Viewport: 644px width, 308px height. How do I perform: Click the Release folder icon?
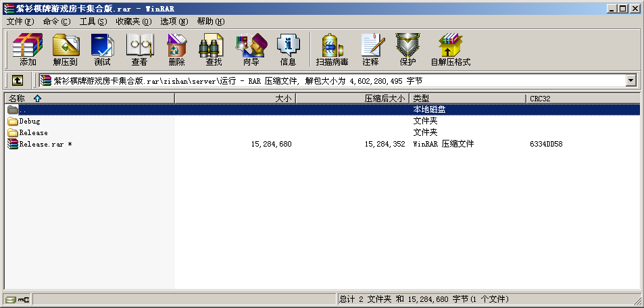click(13, 132)
